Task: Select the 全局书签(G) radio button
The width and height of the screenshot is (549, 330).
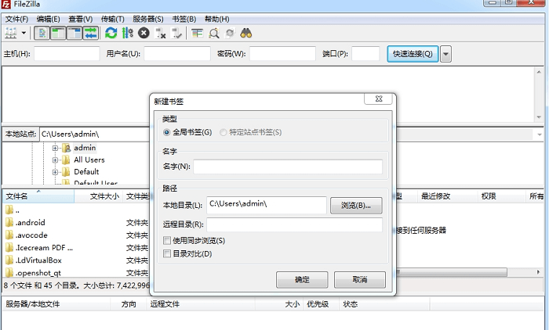Action: tap(166, 132)
